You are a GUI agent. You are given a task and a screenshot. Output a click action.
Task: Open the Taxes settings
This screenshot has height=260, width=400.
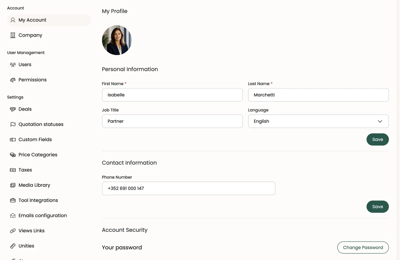pyautogui.click(x=49, y=170)
